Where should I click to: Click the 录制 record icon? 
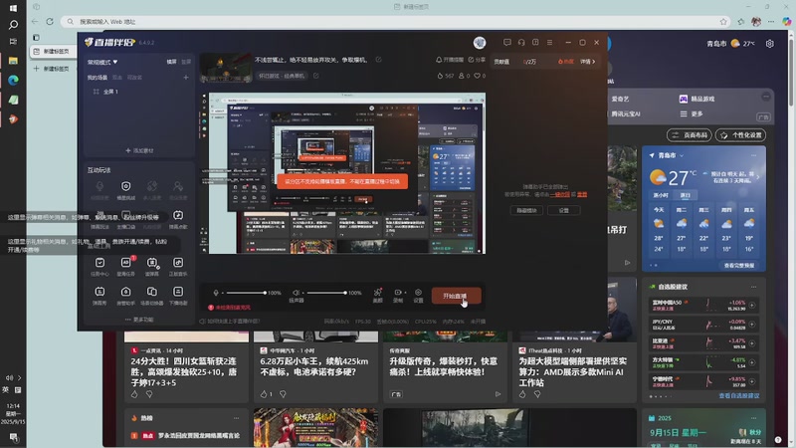click(398, 295)
